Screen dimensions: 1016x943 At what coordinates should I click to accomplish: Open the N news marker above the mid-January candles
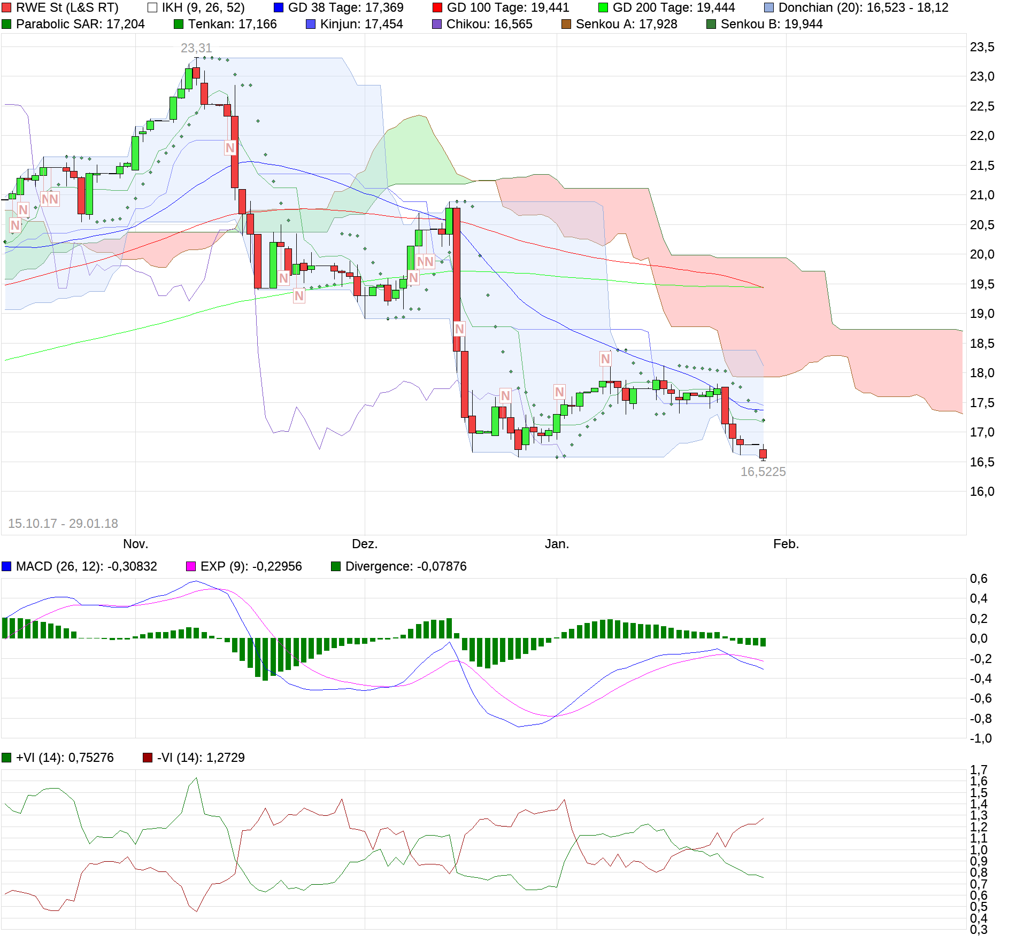pyautogui.click(x=605, y=359)
